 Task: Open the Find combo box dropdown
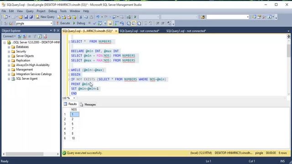coord(247,17)
